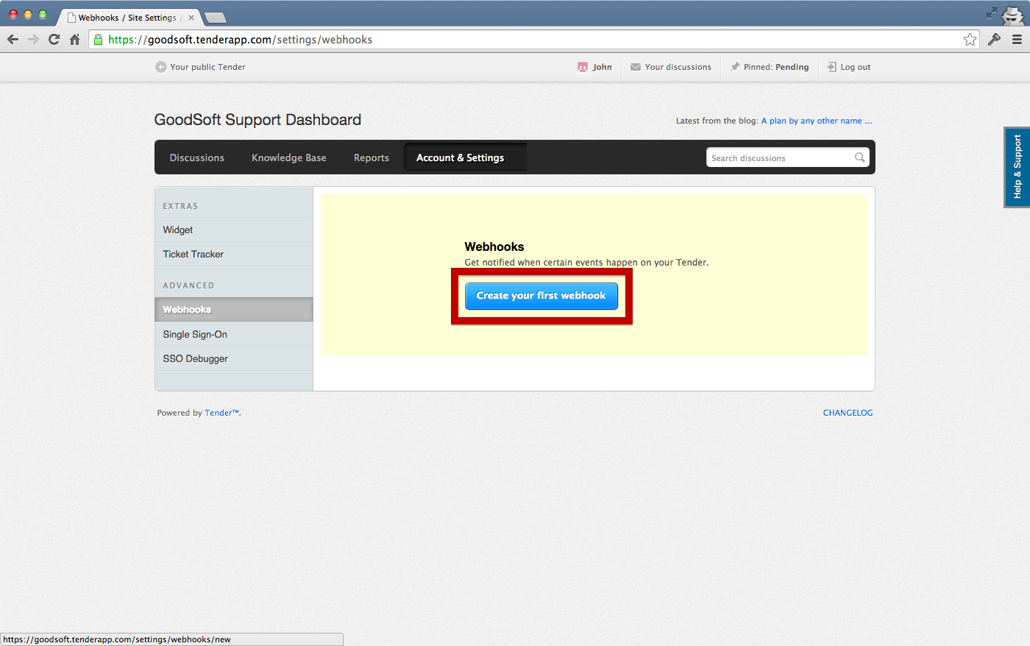Reload the page with the refresh icon
The height and width of the screenshot is (646, 1030).
[54, 40]
